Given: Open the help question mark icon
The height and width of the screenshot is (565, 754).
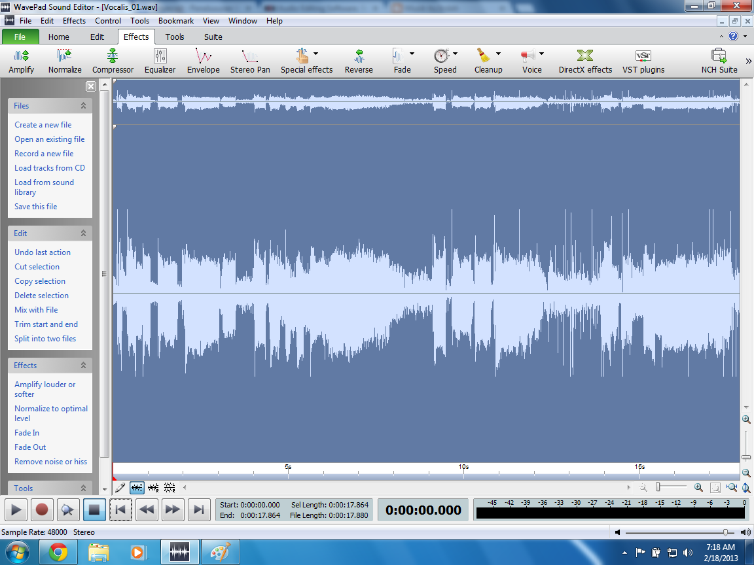Looking at the screenshot, I should (x=733, y=36).
